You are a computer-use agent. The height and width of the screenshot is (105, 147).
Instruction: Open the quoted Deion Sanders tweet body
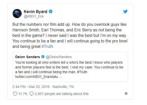tap(69, 67)
